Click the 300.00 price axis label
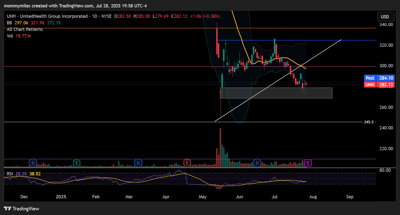The image size is (400, 215). pyautogui.click(x=386, y=66)
